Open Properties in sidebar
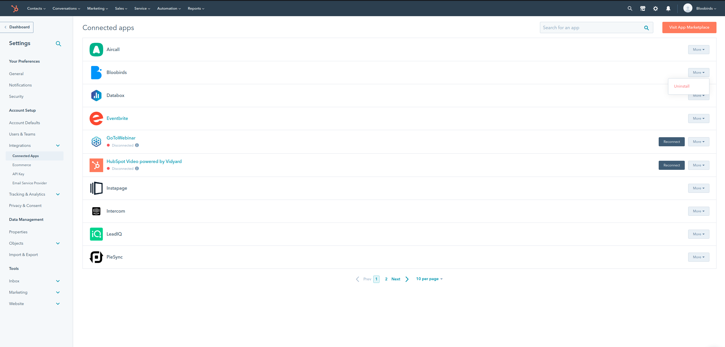 pos(18,232)
